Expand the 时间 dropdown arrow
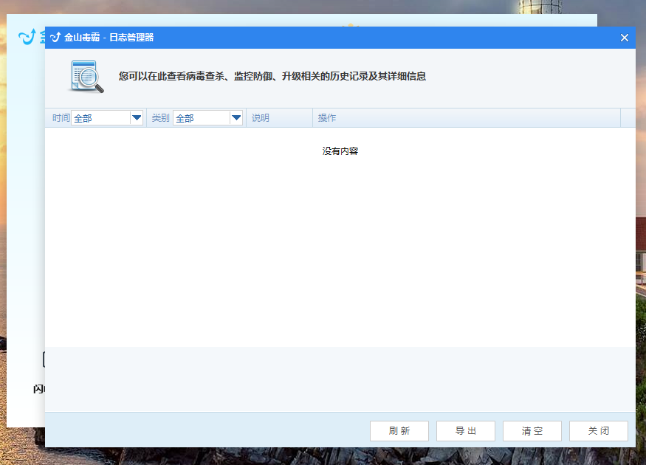 tap(136, 118)
